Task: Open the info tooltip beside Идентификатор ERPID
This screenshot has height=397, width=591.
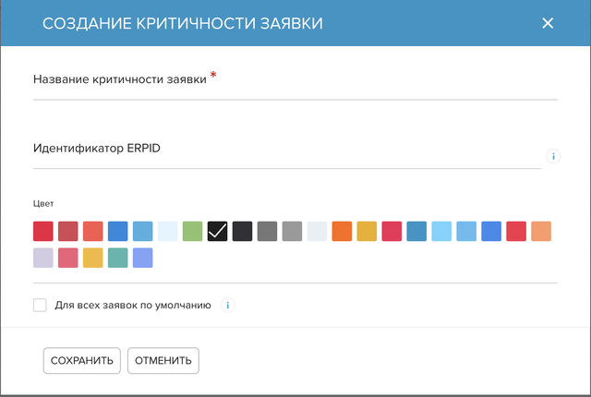Action: click(x=553, y=156)
